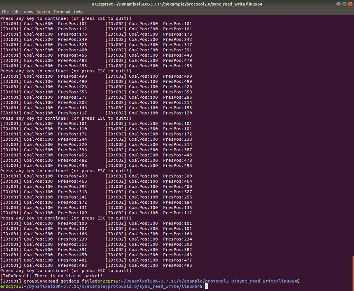Open the Search menu
The height and width of the screenshot is (291, 354).
coord(43,12)
